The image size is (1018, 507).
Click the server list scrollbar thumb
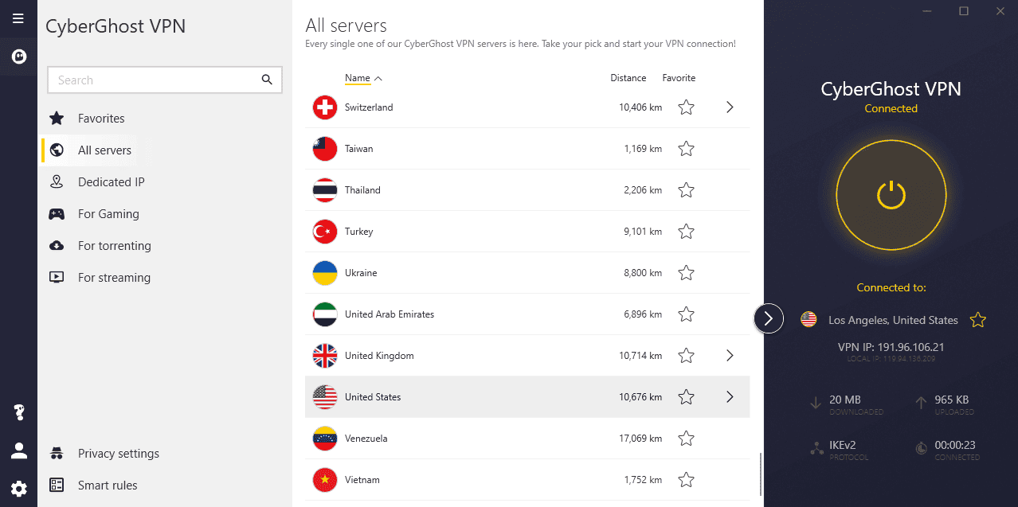(761, 474)
